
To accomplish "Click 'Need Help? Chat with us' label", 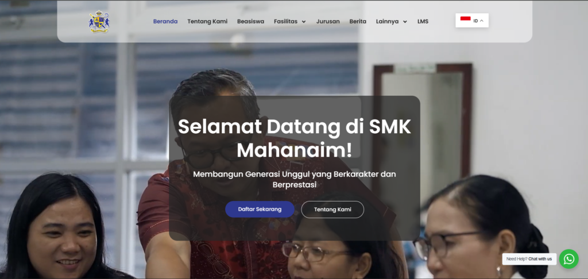I will pos(529,259).
